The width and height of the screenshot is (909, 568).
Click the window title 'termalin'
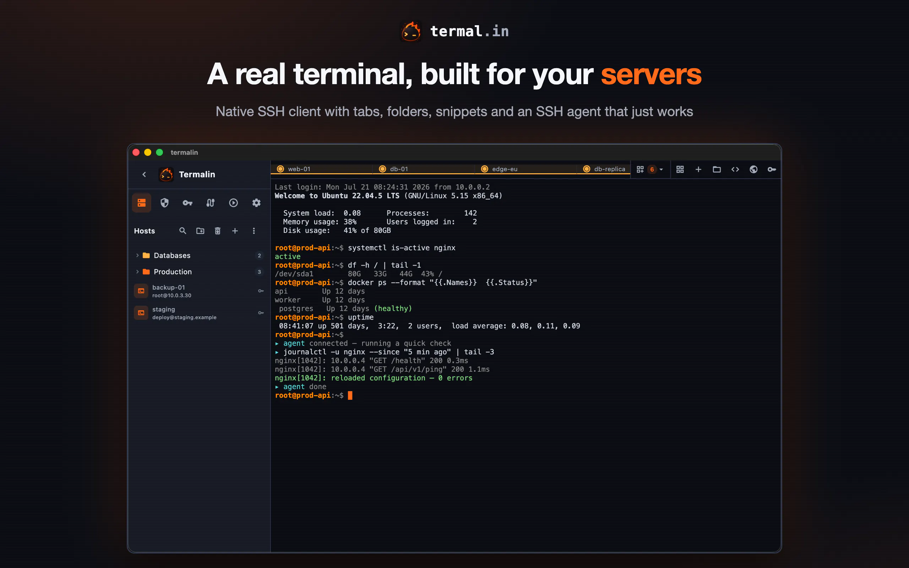point(184,153)
